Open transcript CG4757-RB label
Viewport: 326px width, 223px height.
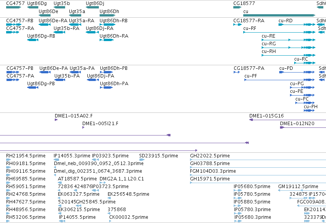(x=20, y=21)
